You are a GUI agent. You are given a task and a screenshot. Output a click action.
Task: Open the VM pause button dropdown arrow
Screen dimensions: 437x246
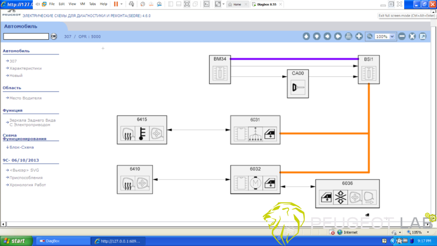coord(121,4)
